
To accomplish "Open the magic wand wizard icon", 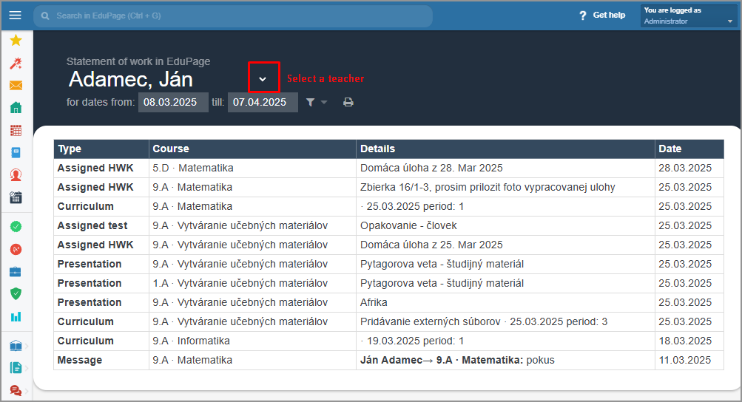I will 16,63.
